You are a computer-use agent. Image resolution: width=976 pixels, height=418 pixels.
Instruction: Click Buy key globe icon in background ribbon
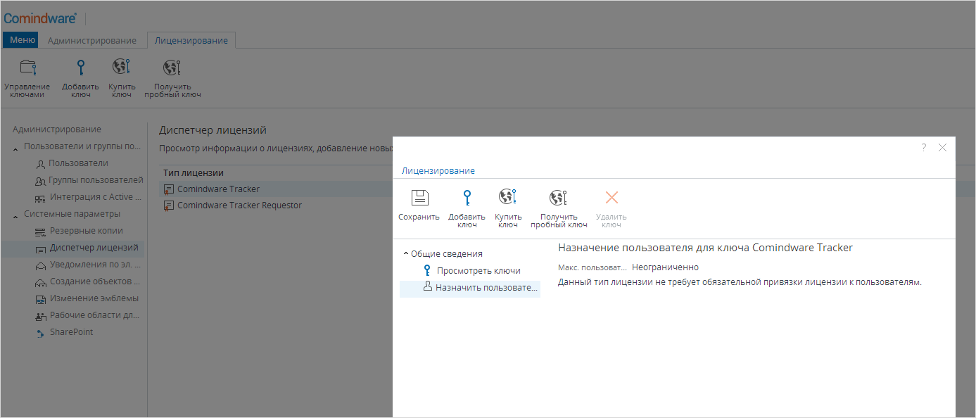pyautogui.click(x=121, y=67)
